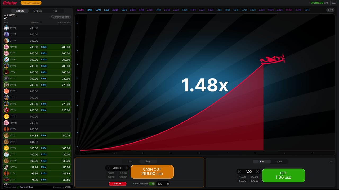Click avatar of user d***7

[6, 34]
